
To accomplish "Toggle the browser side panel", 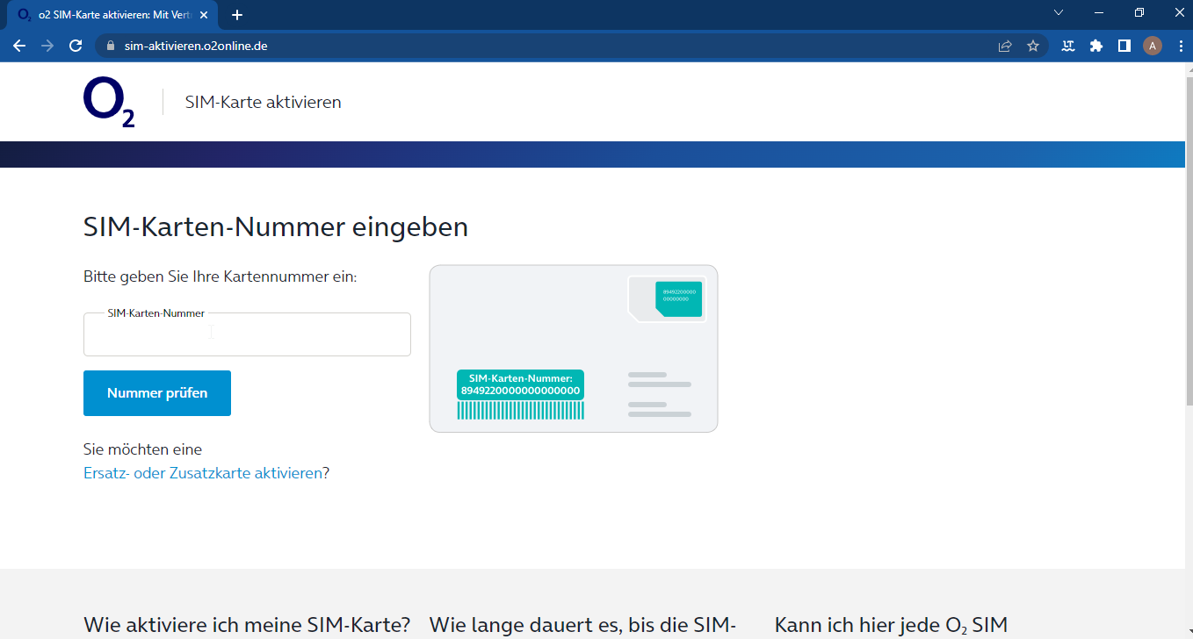I will tap(1124, 46).
